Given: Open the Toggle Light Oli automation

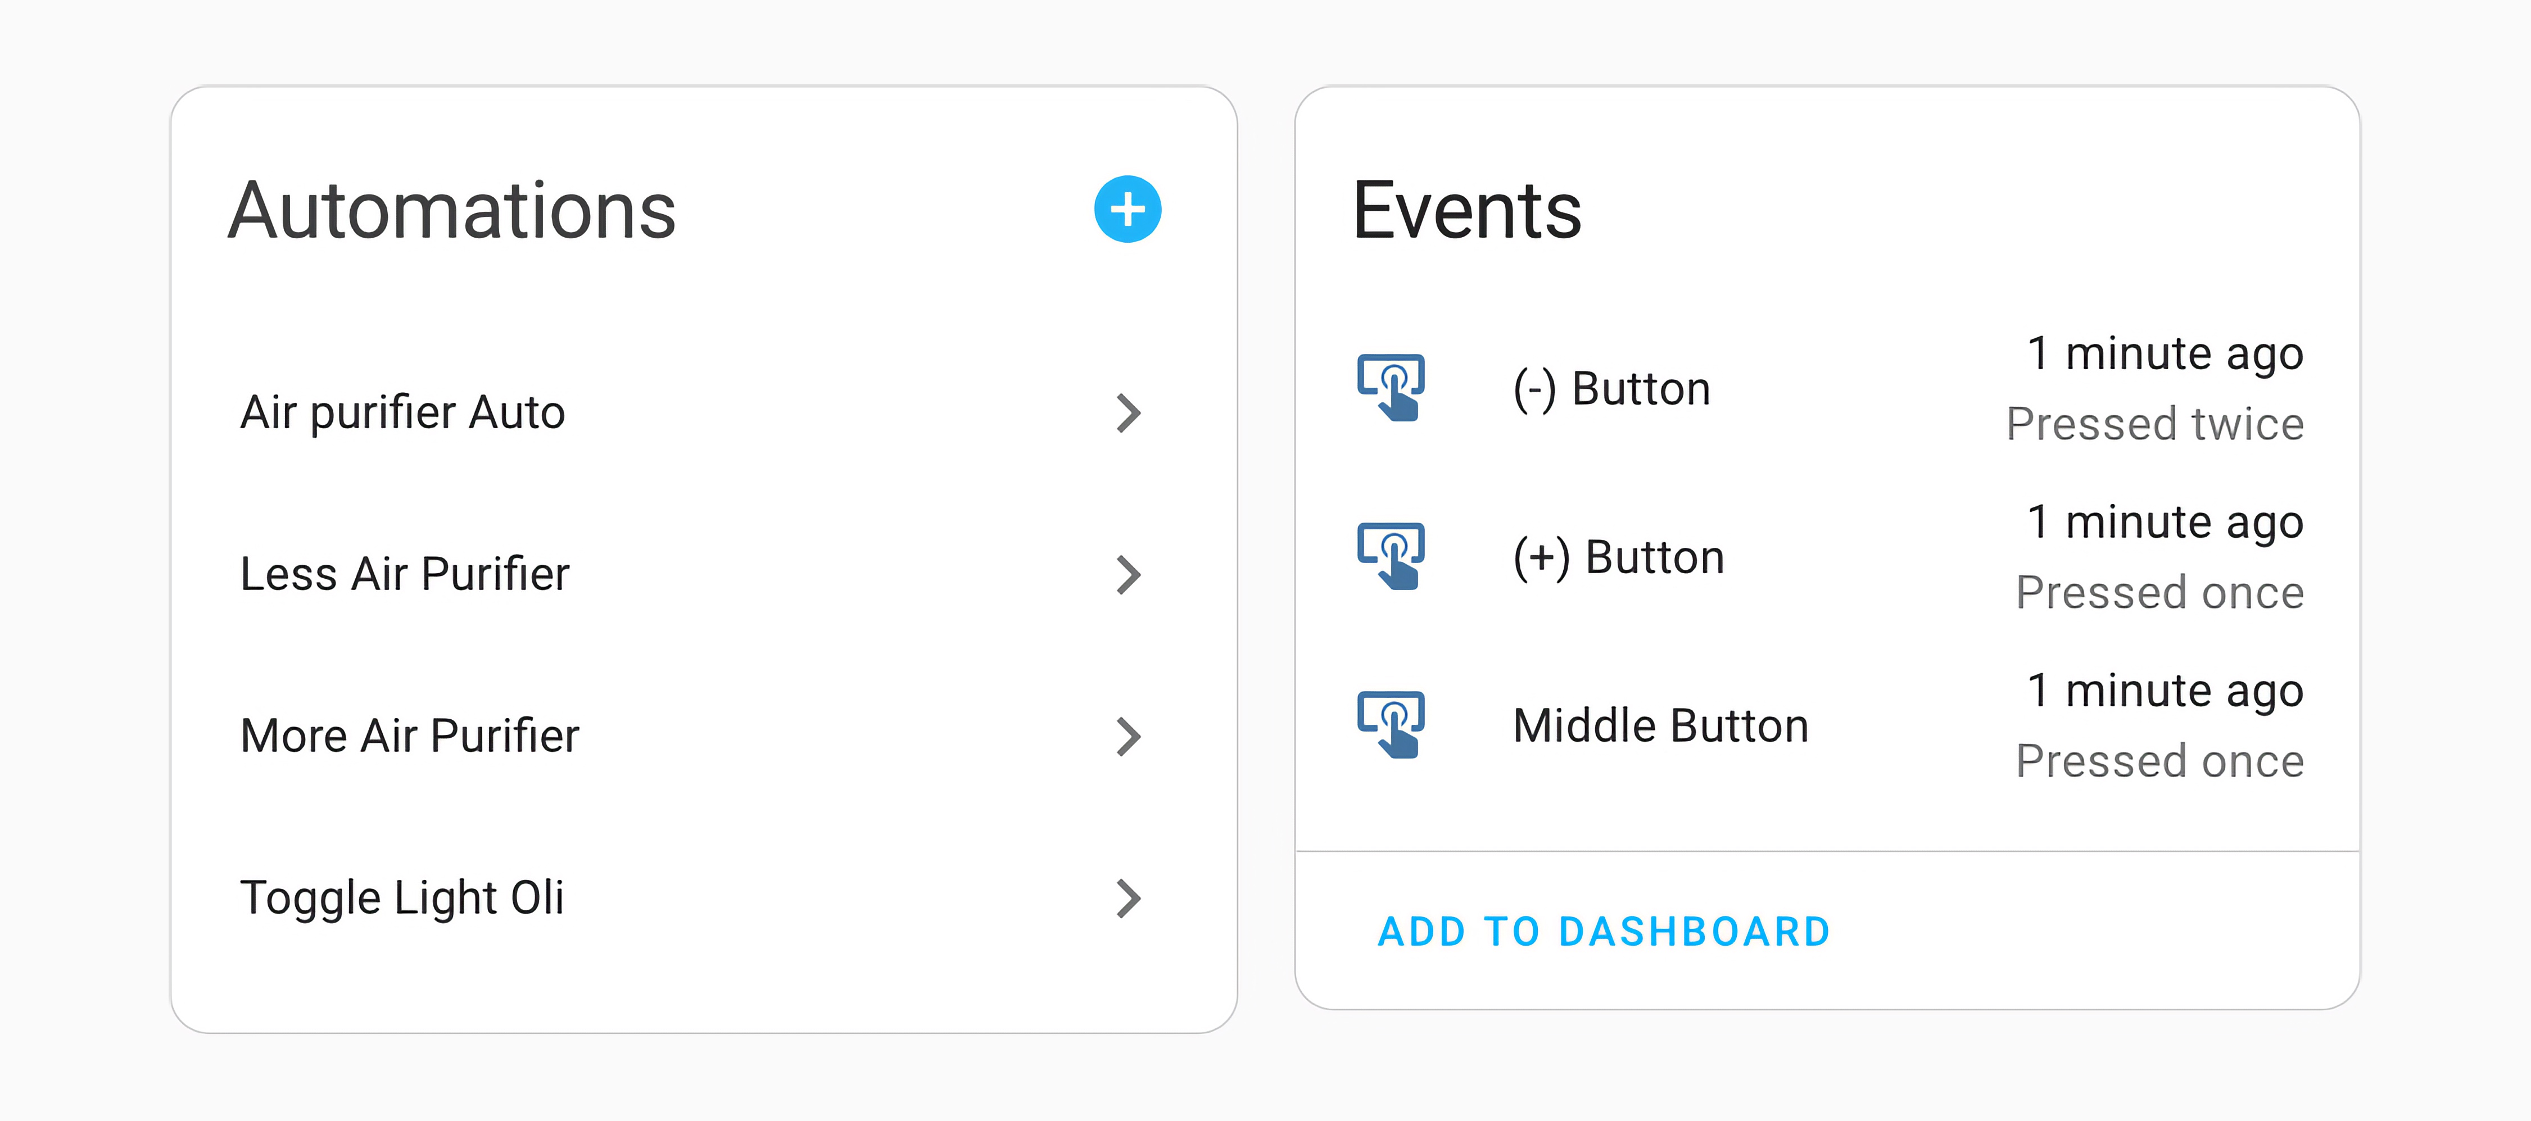Looking at the screenshot, I should click(703, 898).
